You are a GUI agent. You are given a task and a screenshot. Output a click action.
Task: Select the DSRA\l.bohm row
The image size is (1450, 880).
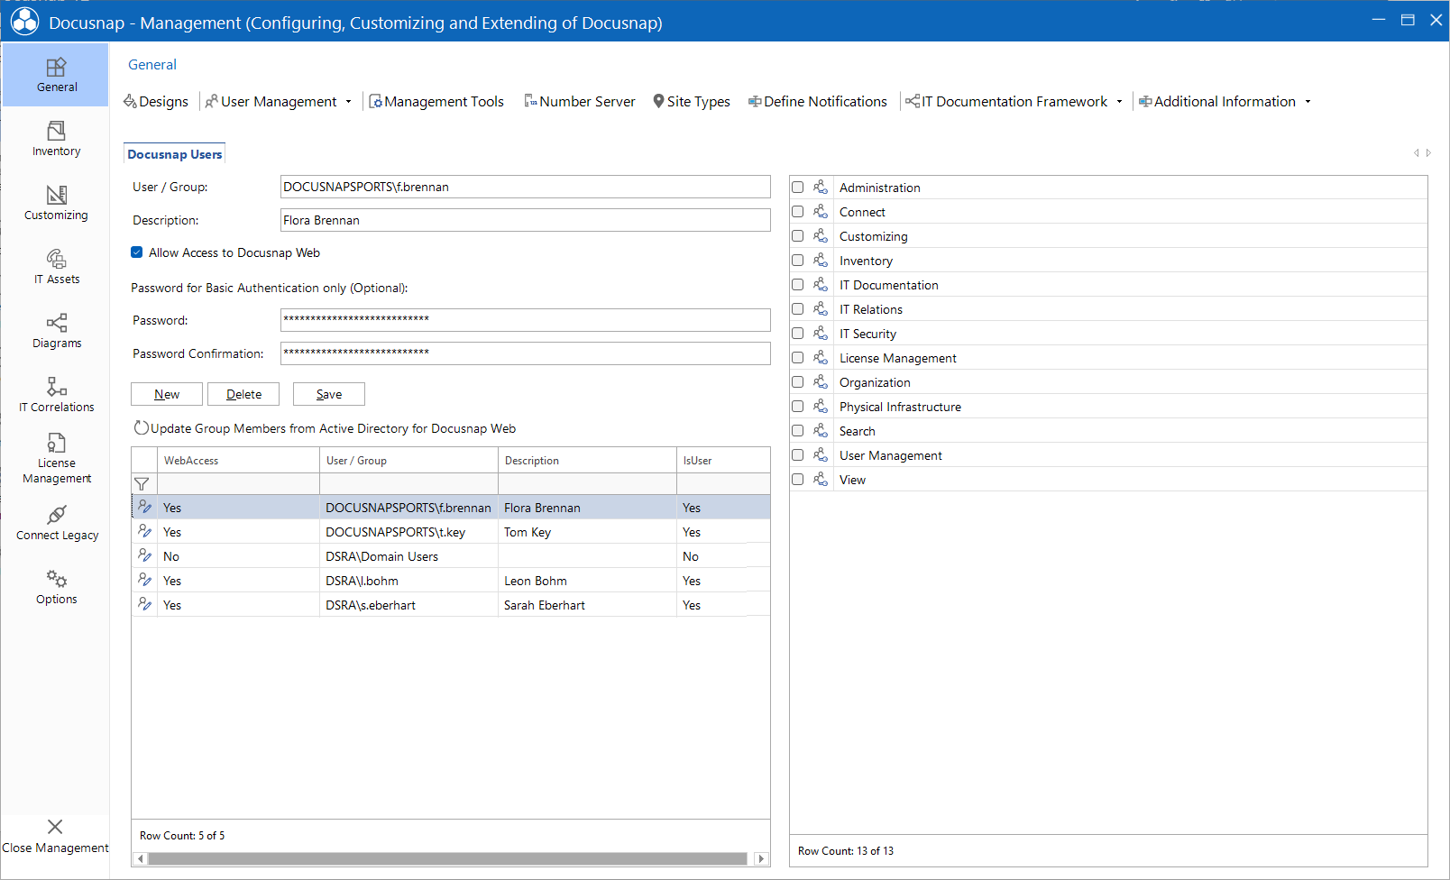[x=451, y=581]
